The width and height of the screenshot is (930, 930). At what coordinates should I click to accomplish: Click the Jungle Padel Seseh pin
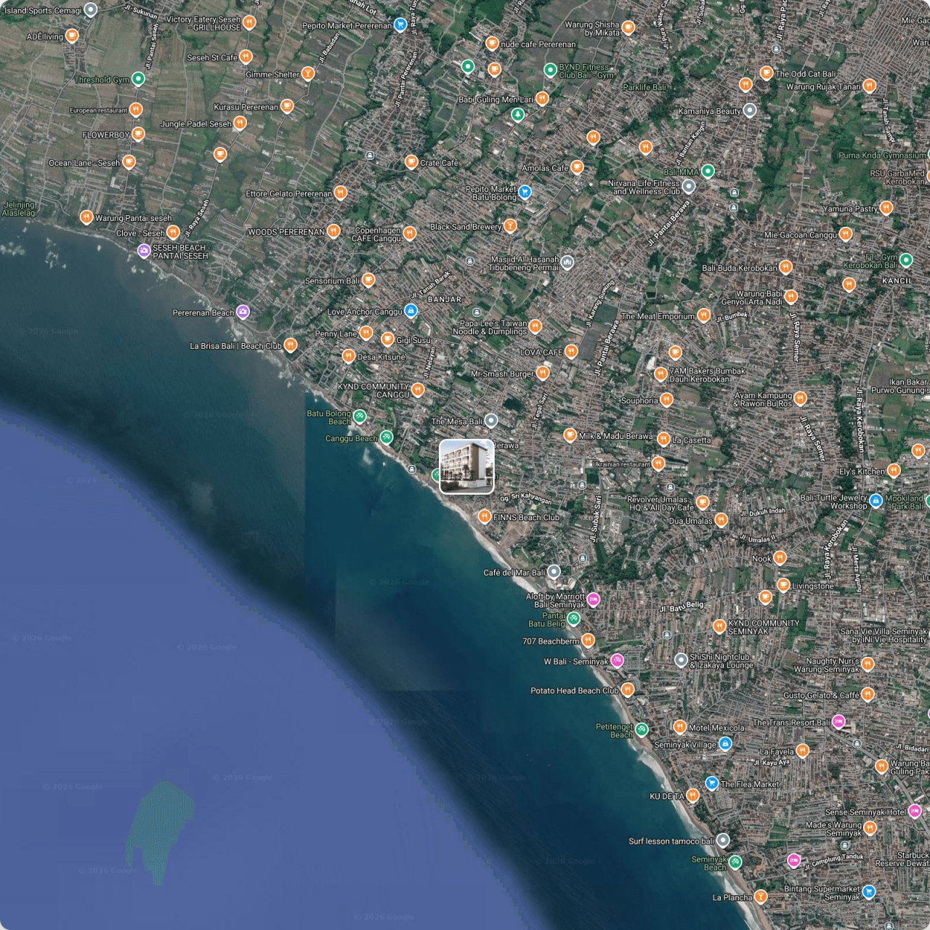(240, 124)
